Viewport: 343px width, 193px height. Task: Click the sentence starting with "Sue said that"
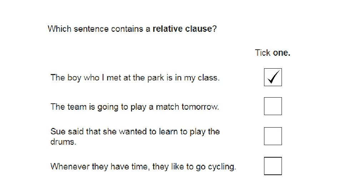135,137
